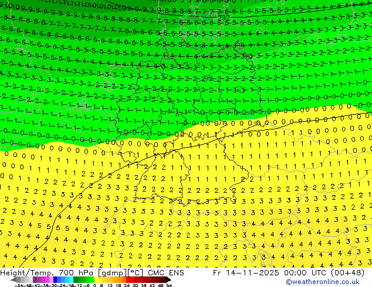Viewport: 372px width, 287px height.
Task: Click the "CMC ENS" model label
Action: [166, 273]
